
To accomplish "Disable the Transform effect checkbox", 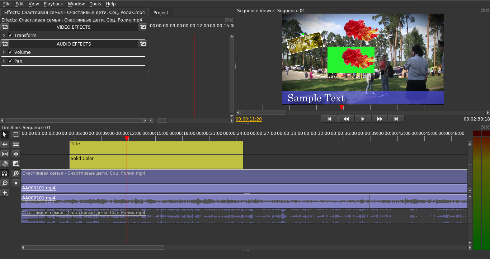I will pyautogui.click(x=10, y=35).
